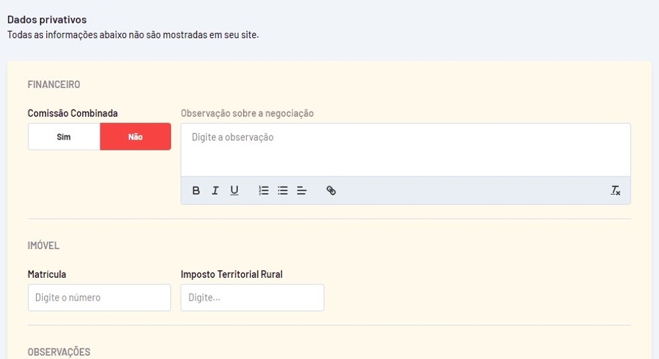Select Sim for Comissão Combinada

tap(64, 137)
